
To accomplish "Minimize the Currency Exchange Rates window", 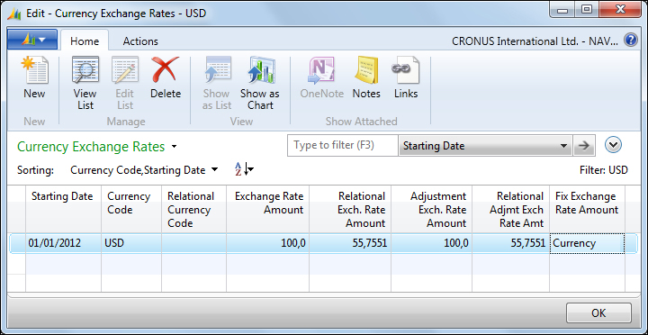I will point(562,10).
